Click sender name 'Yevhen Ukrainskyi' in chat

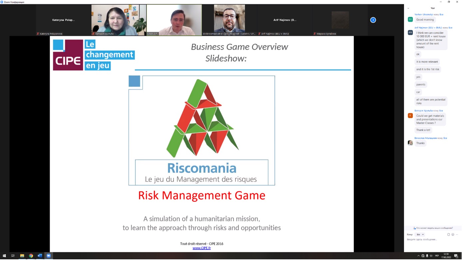click(424, 15)
